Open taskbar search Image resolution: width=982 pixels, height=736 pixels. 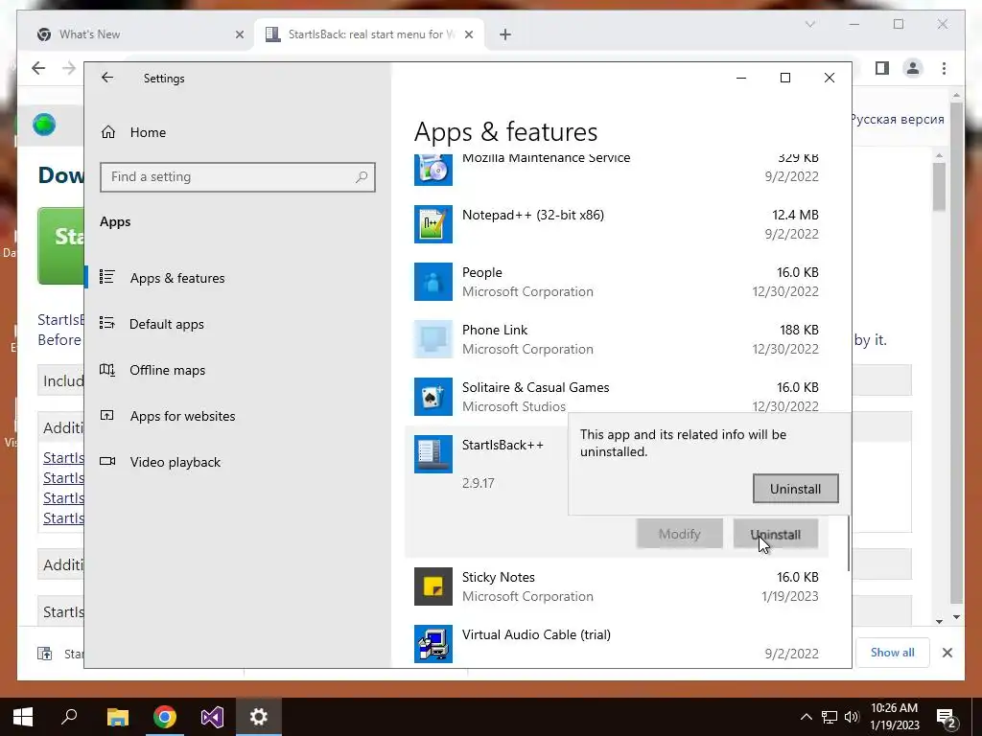[69, 717]
